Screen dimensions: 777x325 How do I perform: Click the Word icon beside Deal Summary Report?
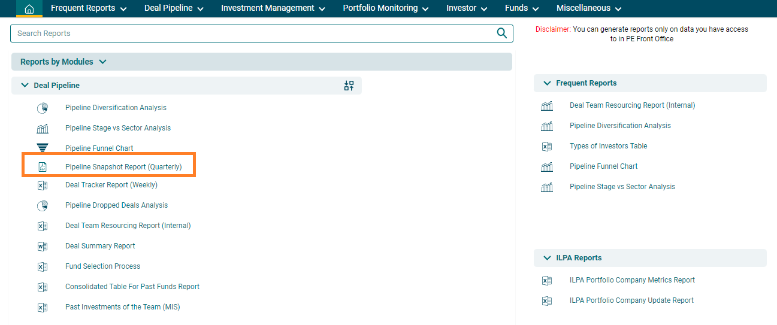coord(43,246)
